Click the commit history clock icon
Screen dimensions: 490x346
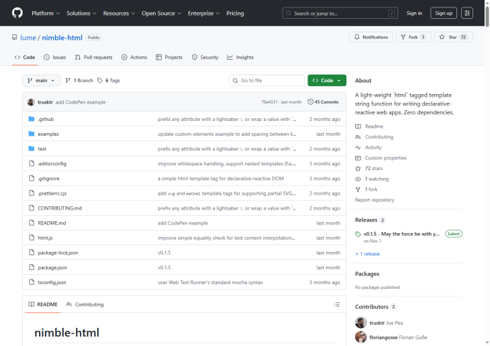point(310,102)
